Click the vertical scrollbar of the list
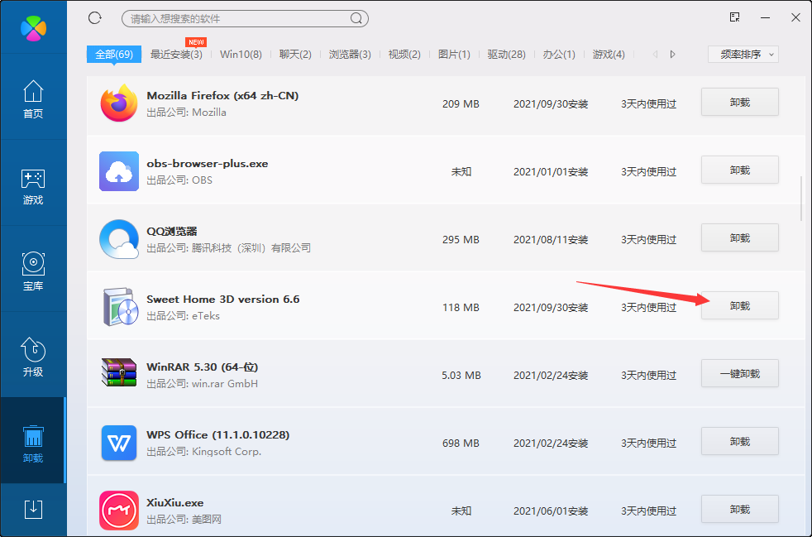The image size is (812, 537). (801, 198)
